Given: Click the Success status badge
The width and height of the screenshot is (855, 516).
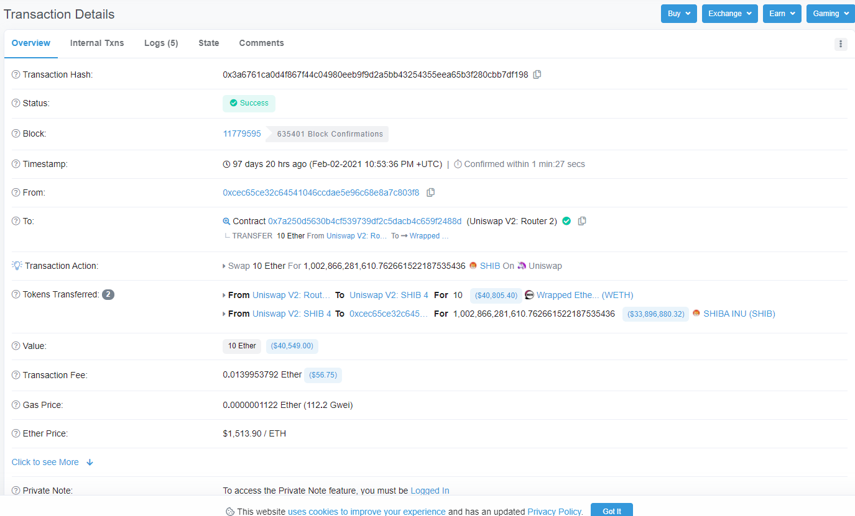Looking at the screenshot, I should click(249, 103).
